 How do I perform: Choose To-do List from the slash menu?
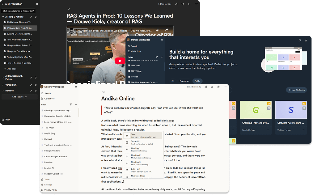click(143, 143)
